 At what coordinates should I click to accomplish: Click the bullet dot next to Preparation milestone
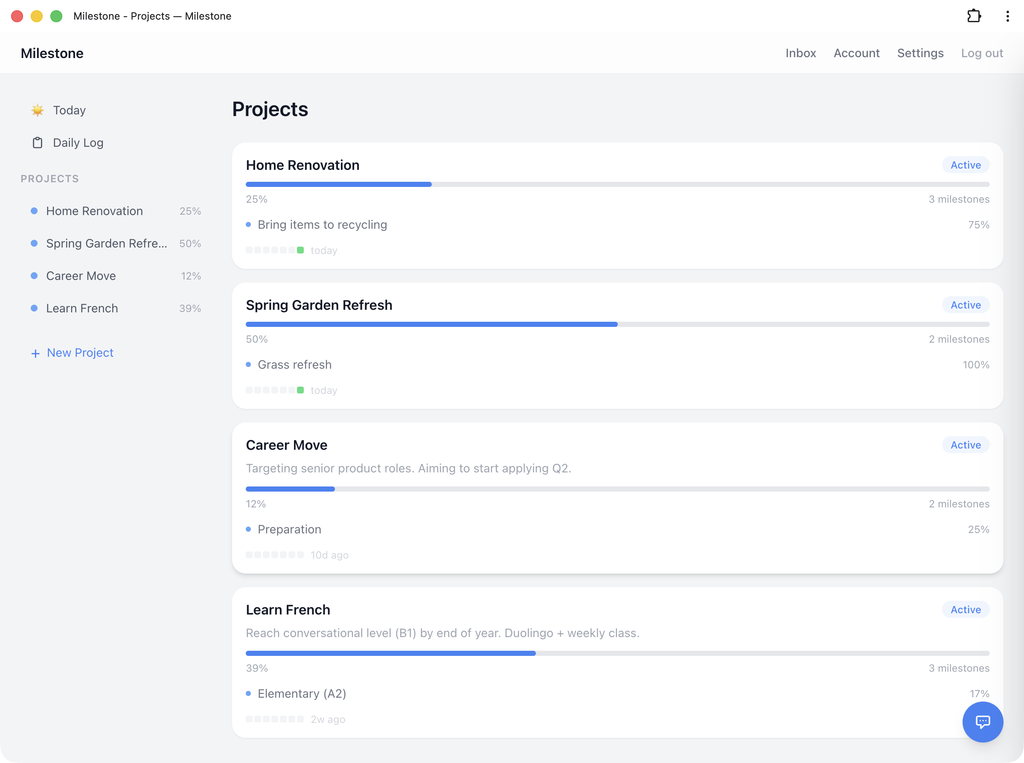coord(249,529)
